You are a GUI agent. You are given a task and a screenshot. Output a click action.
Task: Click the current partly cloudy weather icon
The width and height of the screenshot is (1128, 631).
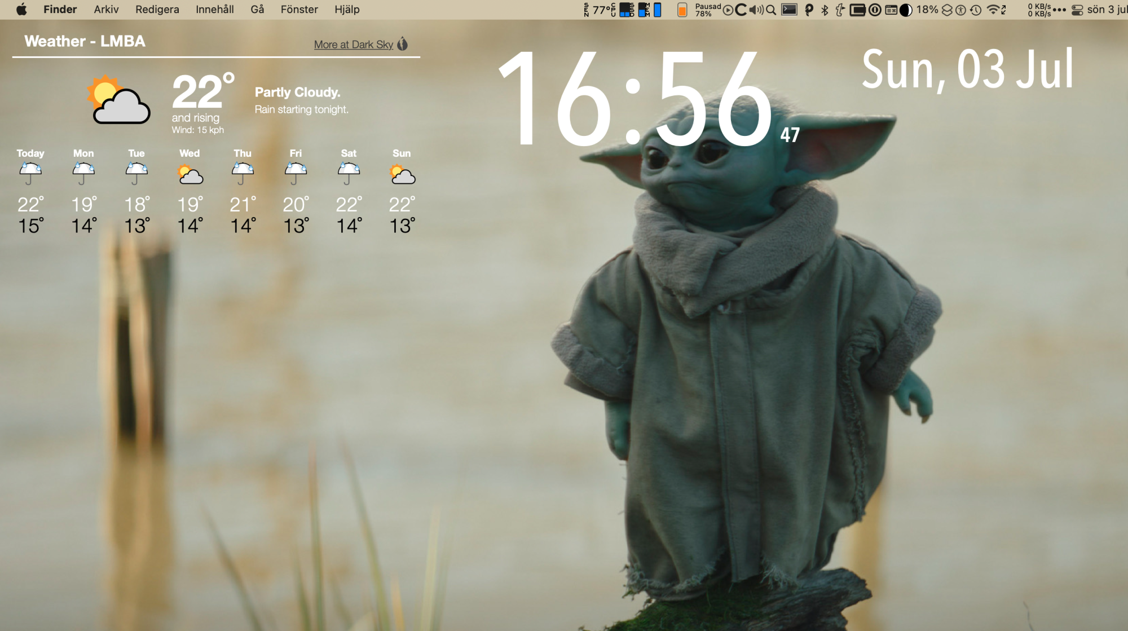tap(119, 99)
